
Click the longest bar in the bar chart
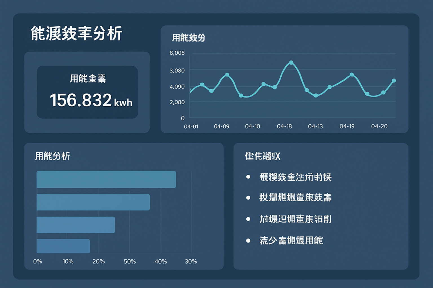point(106,179)
